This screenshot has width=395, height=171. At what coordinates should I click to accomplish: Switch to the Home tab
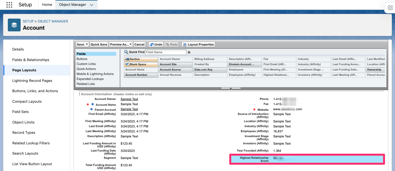(x=47, y=4)
